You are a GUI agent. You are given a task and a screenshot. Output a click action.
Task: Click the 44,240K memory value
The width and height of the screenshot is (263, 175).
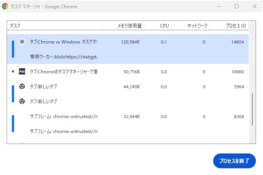pyautogui.click(x=131, y=87)
